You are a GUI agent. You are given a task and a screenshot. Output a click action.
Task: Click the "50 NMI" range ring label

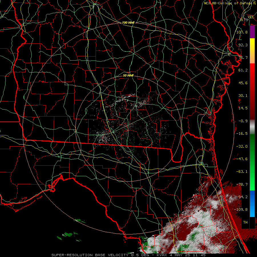pyautogui.click(x=128, y=75)
